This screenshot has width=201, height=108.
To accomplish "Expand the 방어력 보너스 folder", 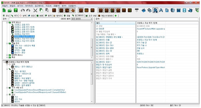I will point(7,55).
